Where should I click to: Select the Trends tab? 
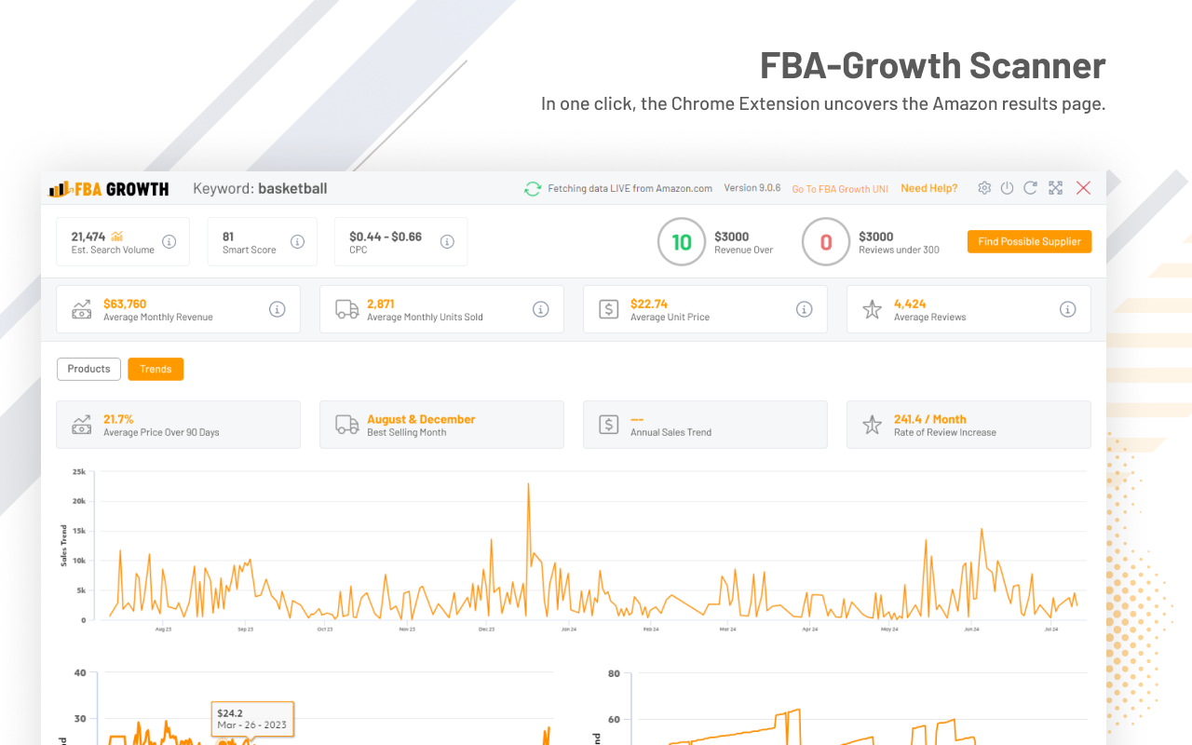click(156, 369)
